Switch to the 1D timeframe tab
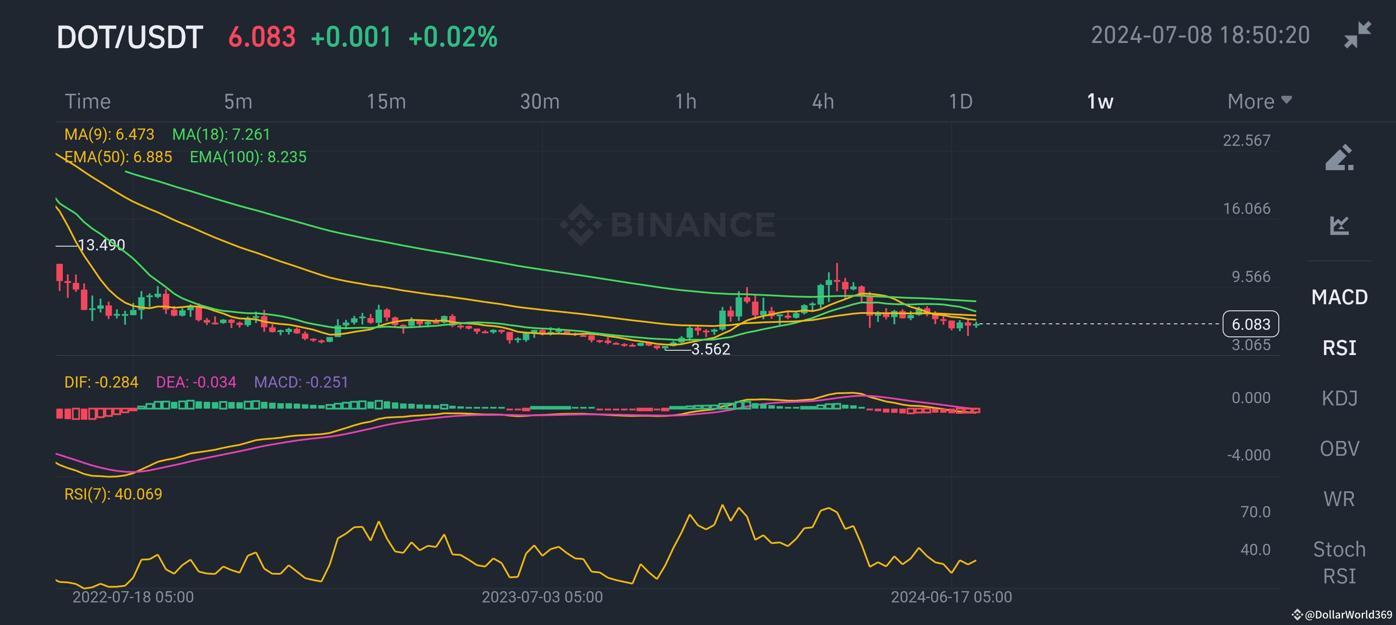The width and height of the screenshot is (1396, 625). click(x=960, y=102)
